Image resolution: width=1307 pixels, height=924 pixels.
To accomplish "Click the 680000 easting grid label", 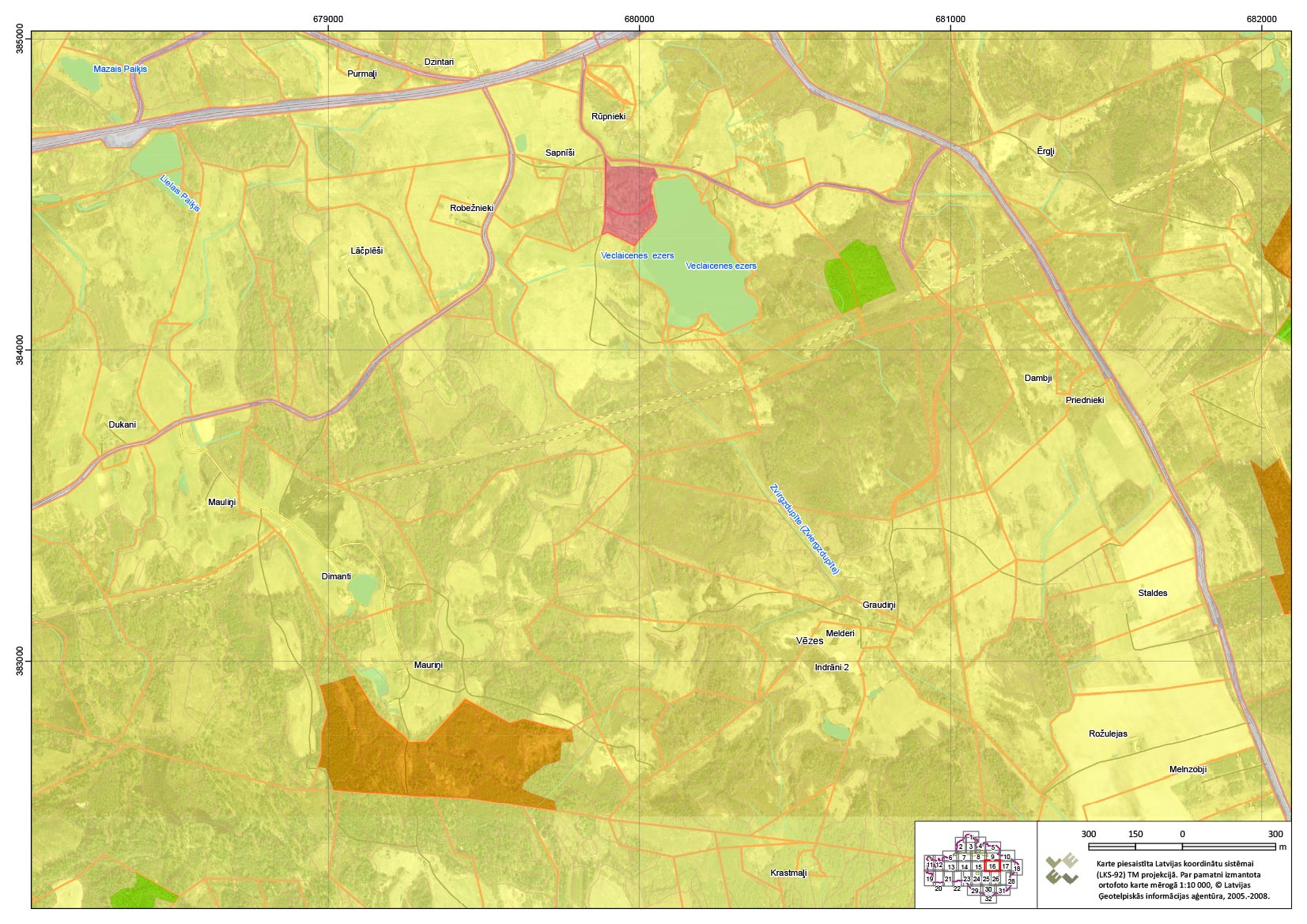I will click(x=639, y=19).
